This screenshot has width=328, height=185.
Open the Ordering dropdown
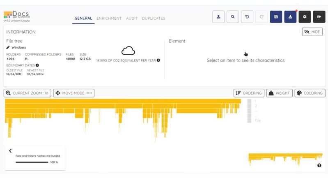(249, 93)
